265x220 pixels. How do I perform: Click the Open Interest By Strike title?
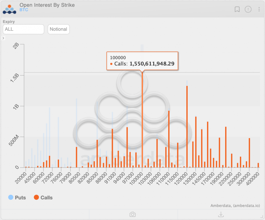[x=47, y=5]
